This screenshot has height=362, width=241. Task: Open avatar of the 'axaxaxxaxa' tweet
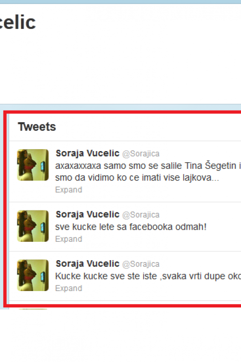pos(33,165)
